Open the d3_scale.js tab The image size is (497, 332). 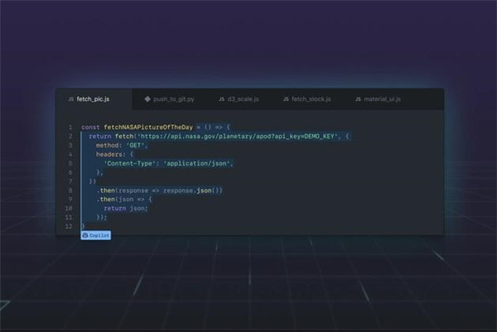pyautogui.click(x=244, y=99)
